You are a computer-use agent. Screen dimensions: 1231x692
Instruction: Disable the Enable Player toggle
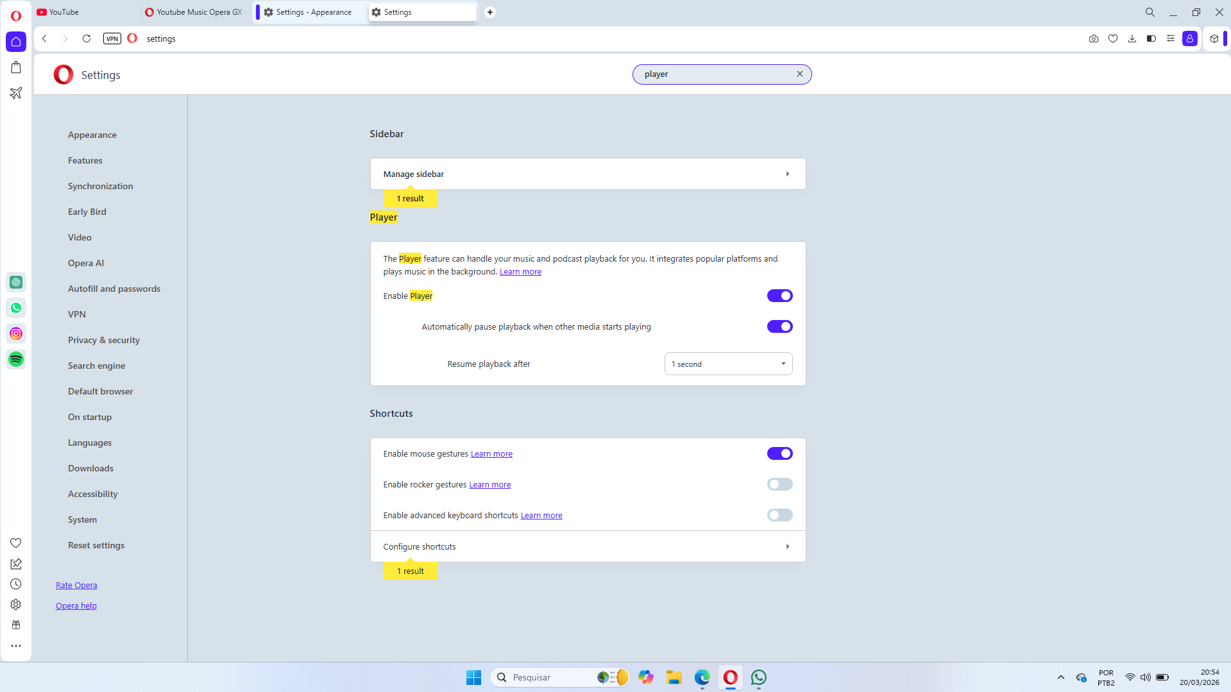click(779, 296)
